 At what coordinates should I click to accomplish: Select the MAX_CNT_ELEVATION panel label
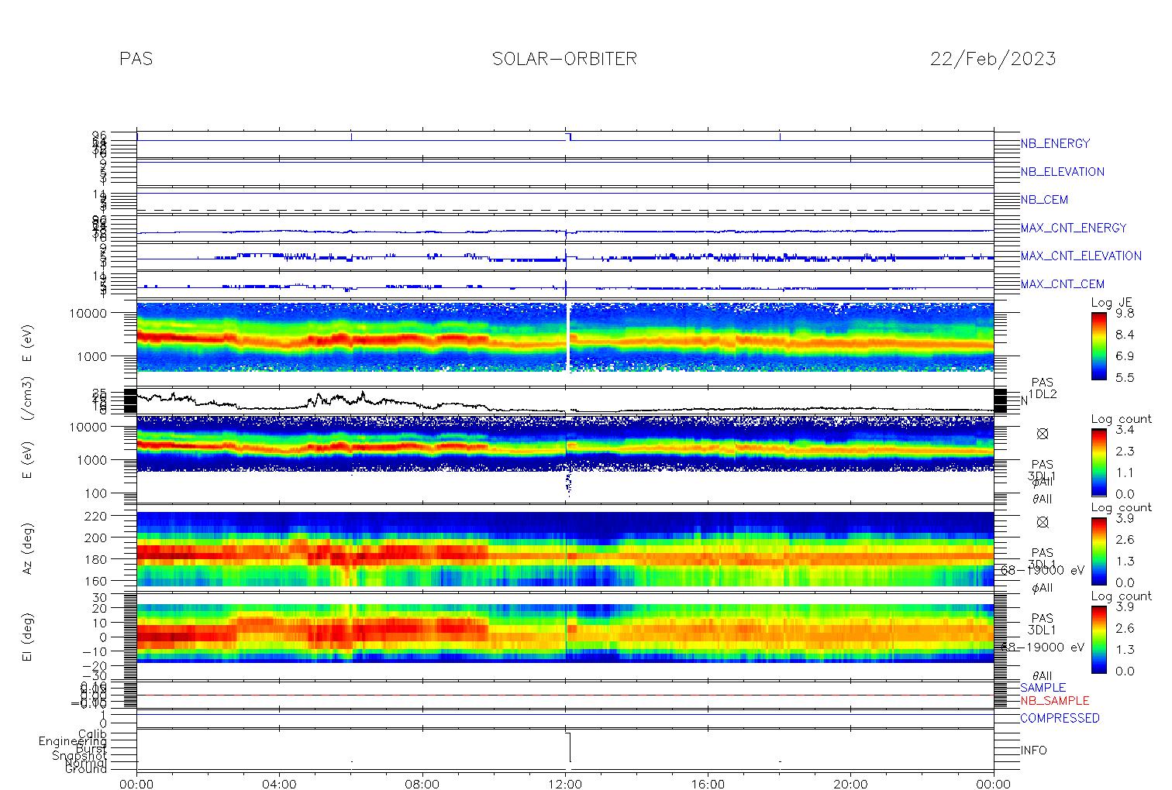[x=1081, y=256]
